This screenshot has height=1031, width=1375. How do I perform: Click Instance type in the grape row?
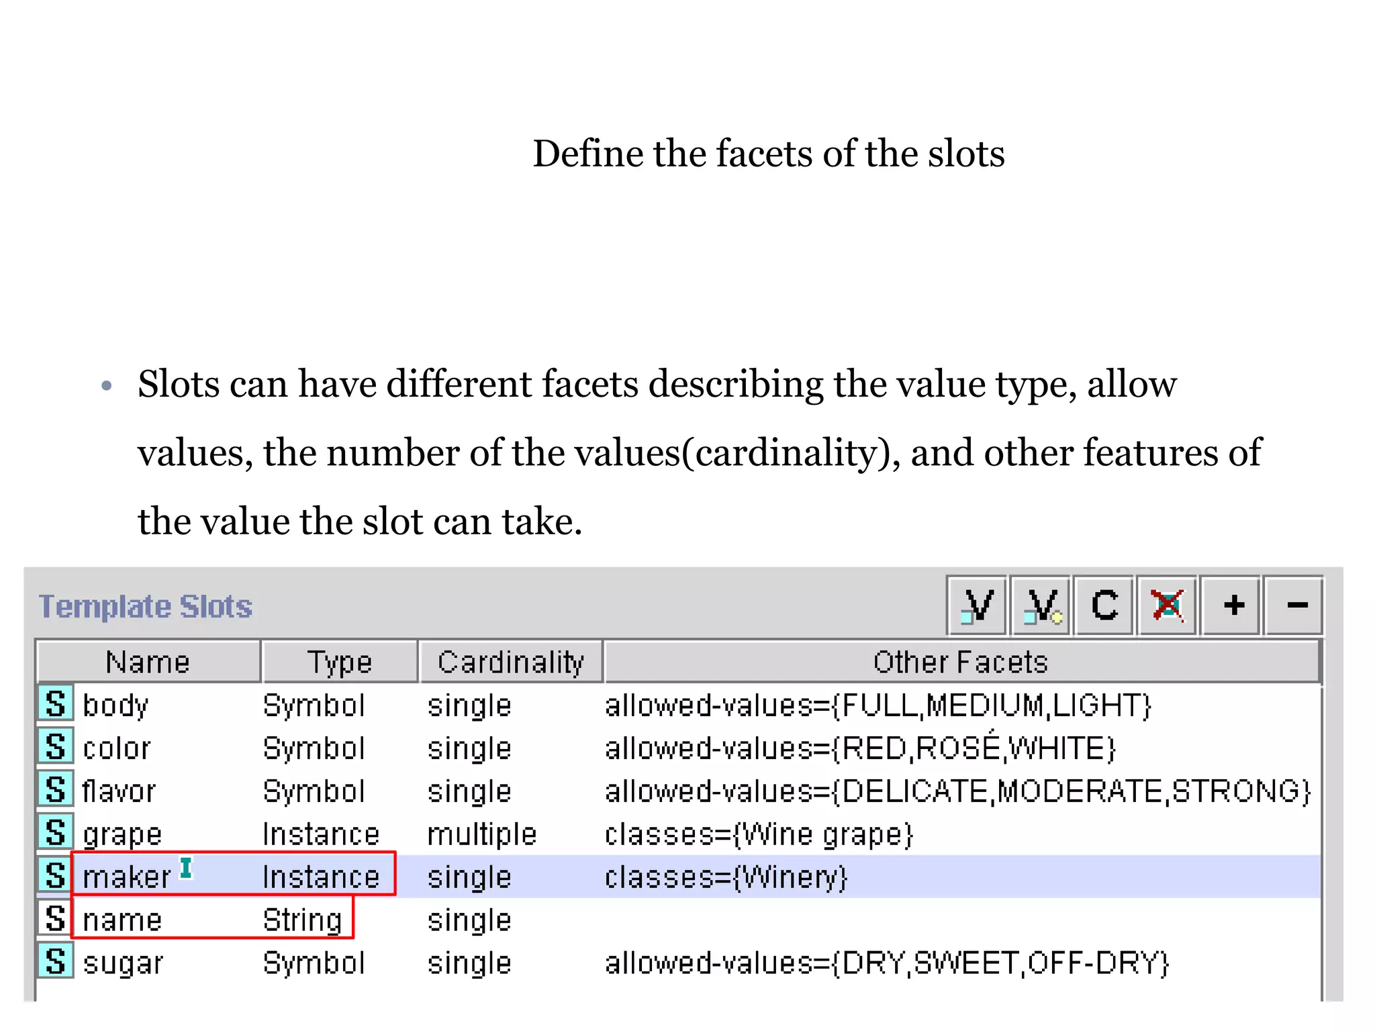[322, 834]
